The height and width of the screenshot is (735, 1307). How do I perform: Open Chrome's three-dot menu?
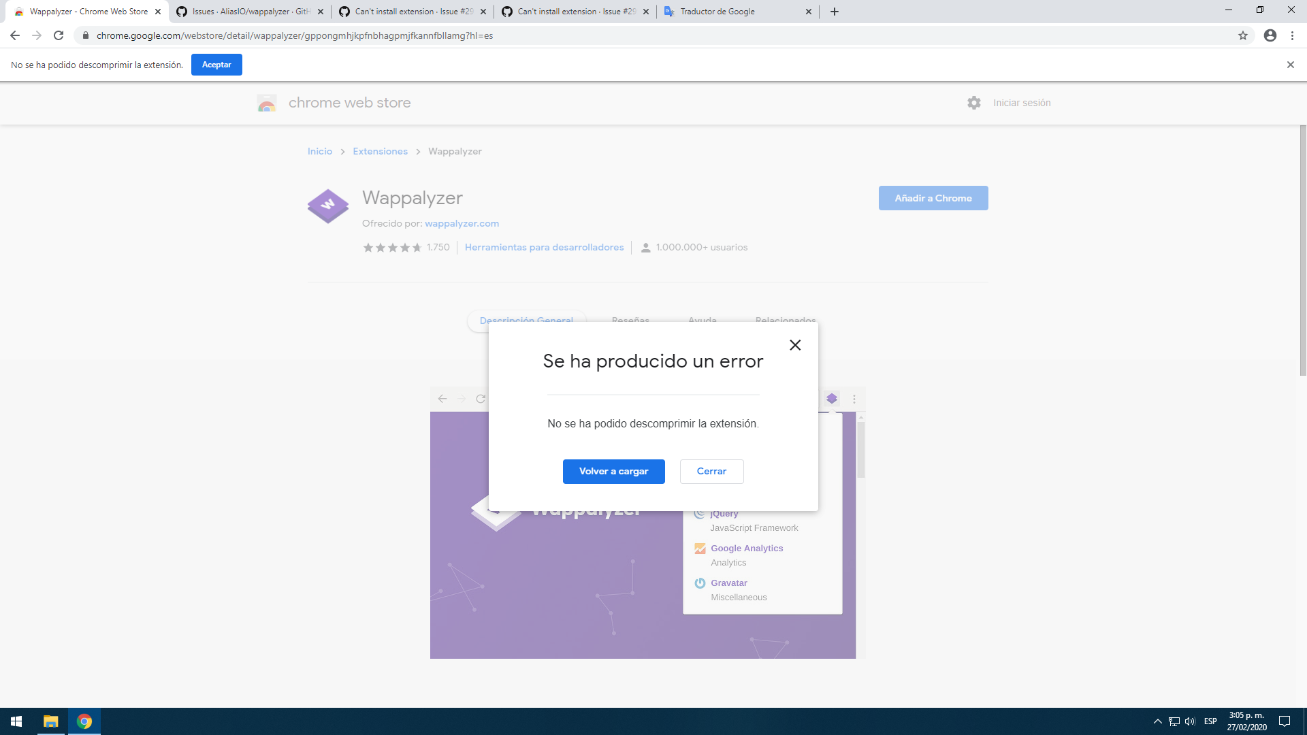(x=1292, y=35)
